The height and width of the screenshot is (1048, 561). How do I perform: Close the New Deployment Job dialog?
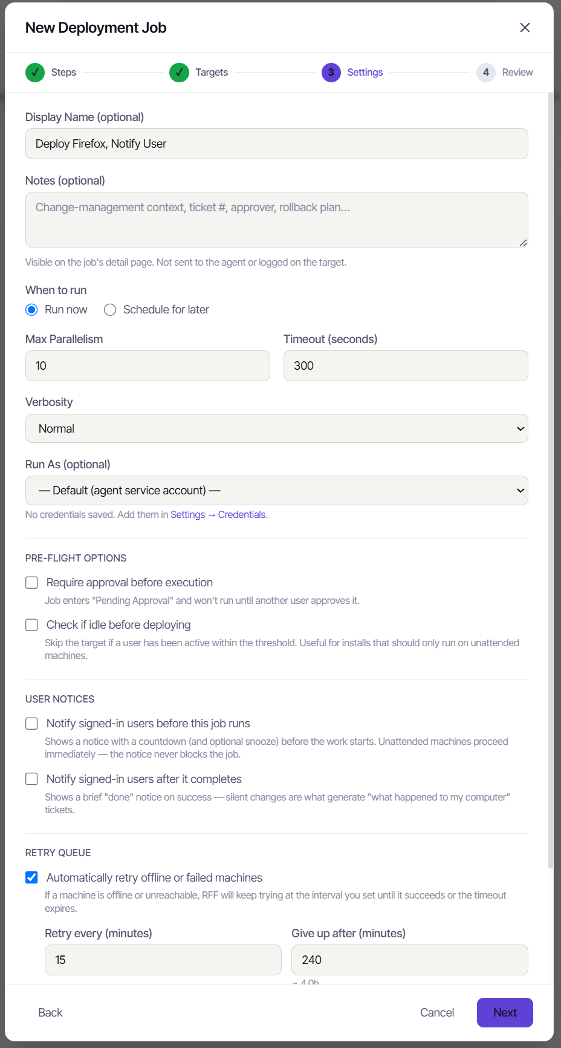[x=525, y=28]
